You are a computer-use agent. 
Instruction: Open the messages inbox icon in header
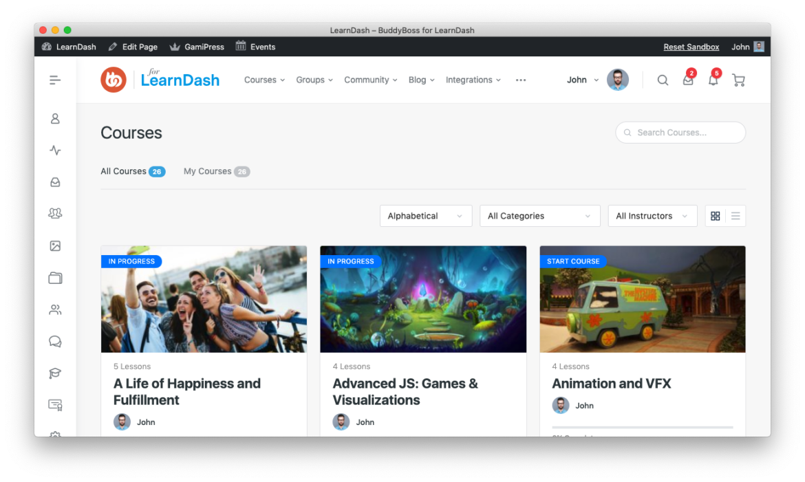pyautogui.click(x=687, y=80)
